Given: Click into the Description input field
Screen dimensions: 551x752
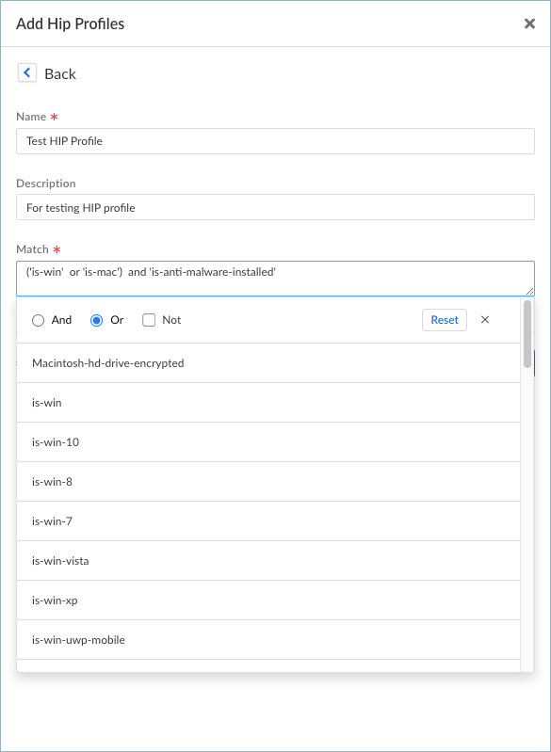Looking at the screenshot, I should click(x=275, y=207).
